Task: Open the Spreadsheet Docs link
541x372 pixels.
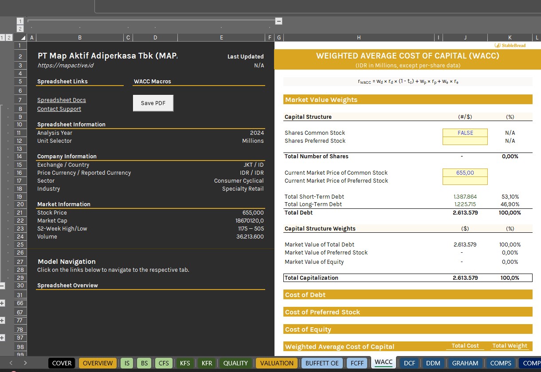Action: 61,100
